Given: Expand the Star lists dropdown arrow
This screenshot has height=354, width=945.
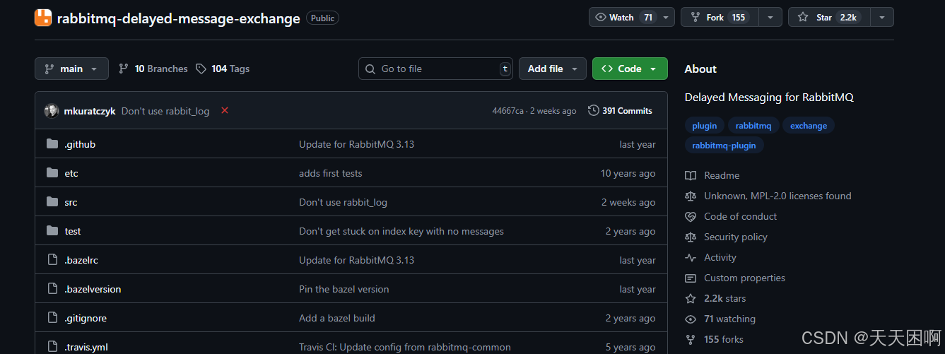Looking at the screenshot, I should coord(882,17).
